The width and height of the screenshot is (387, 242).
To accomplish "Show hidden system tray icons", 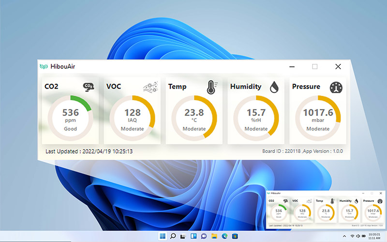I will [x=344, y=236].
